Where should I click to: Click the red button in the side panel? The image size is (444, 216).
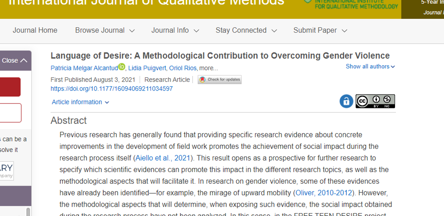pyautogui.click(x=10, y=87)
